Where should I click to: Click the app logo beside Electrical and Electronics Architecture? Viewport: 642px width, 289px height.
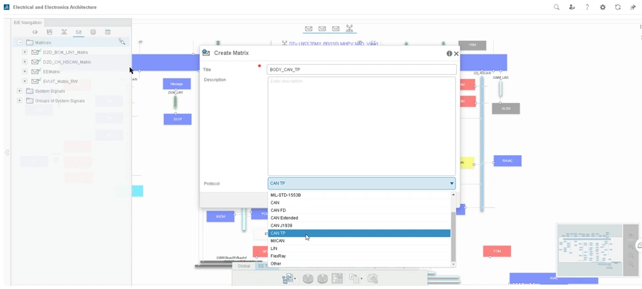6,7
